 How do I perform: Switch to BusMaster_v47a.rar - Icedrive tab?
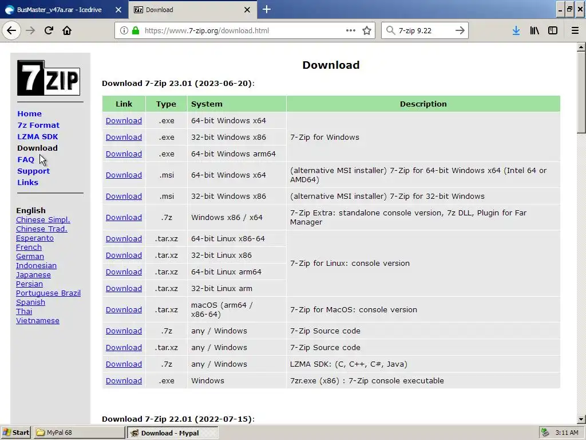(59, 10)
